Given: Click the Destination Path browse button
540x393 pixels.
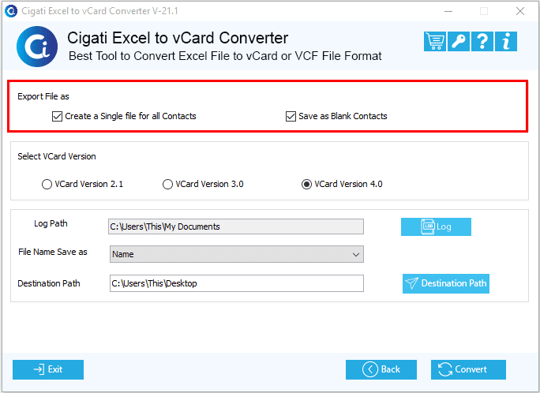Looking at the screenshot, I should pos(446,283).
